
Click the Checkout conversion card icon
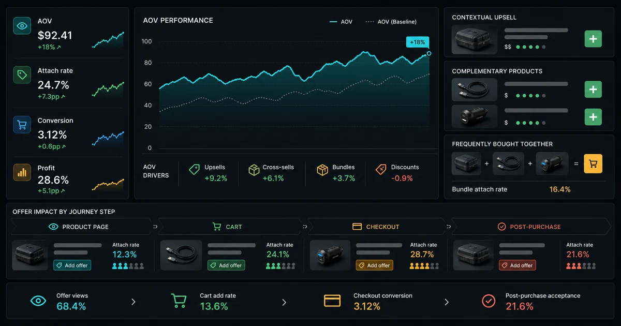(x=332, y=301)
